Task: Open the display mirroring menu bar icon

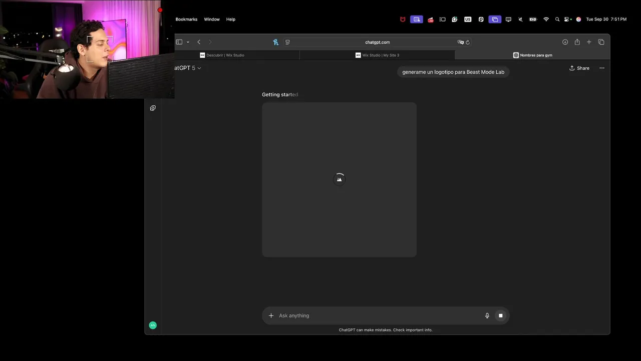Action: 508,19
